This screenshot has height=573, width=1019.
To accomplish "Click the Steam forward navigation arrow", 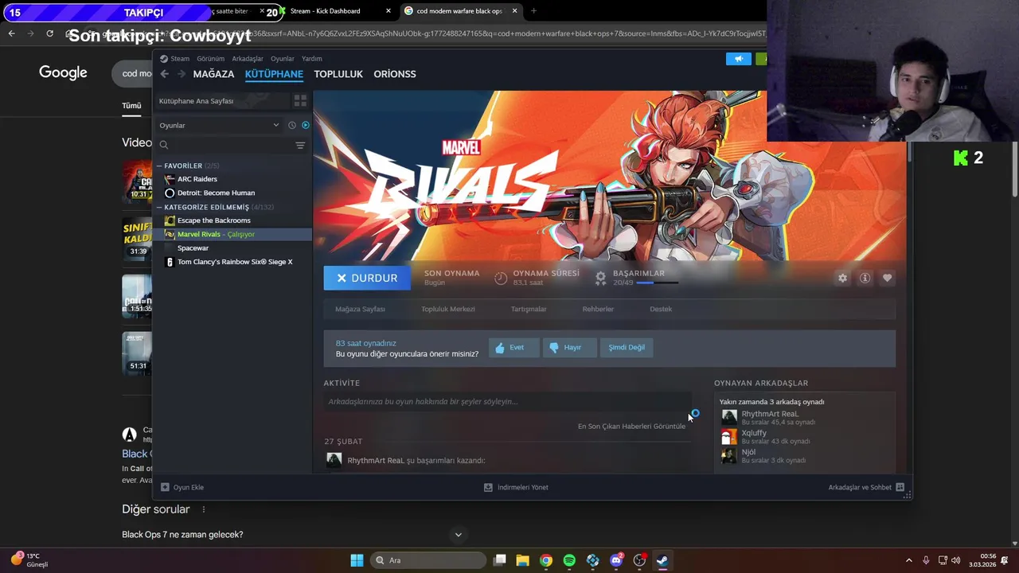I will click(x=182, y=74).
